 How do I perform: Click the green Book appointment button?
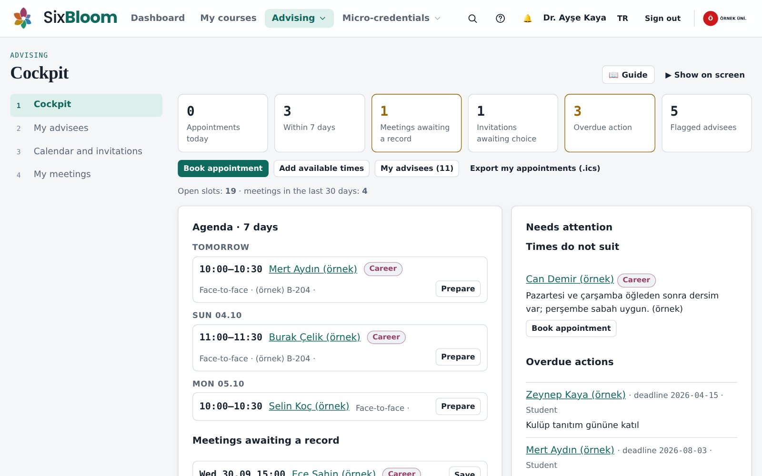pyautogui.click(x=223, y=169)
